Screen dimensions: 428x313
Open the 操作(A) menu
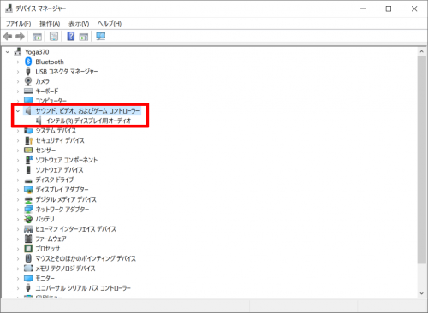coord(50,23)
